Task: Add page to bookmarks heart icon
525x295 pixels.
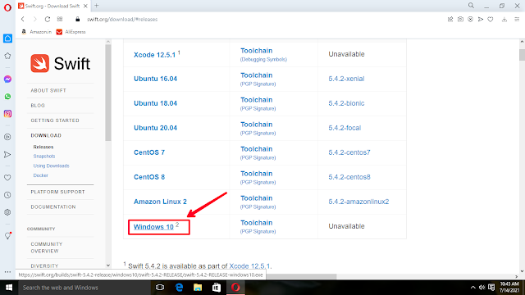Action: [x=491, y=20]
